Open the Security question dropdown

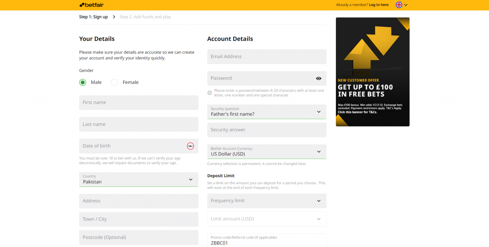(x=267, y=112)
